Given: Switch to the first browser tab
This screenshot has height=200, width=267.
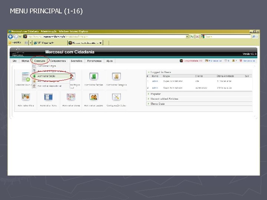Looking at the screenshot, I should [50, 43].
